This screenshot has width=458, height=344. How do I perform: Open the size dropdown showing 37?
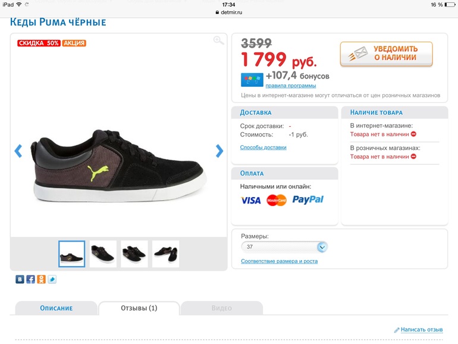pos(284,247)
